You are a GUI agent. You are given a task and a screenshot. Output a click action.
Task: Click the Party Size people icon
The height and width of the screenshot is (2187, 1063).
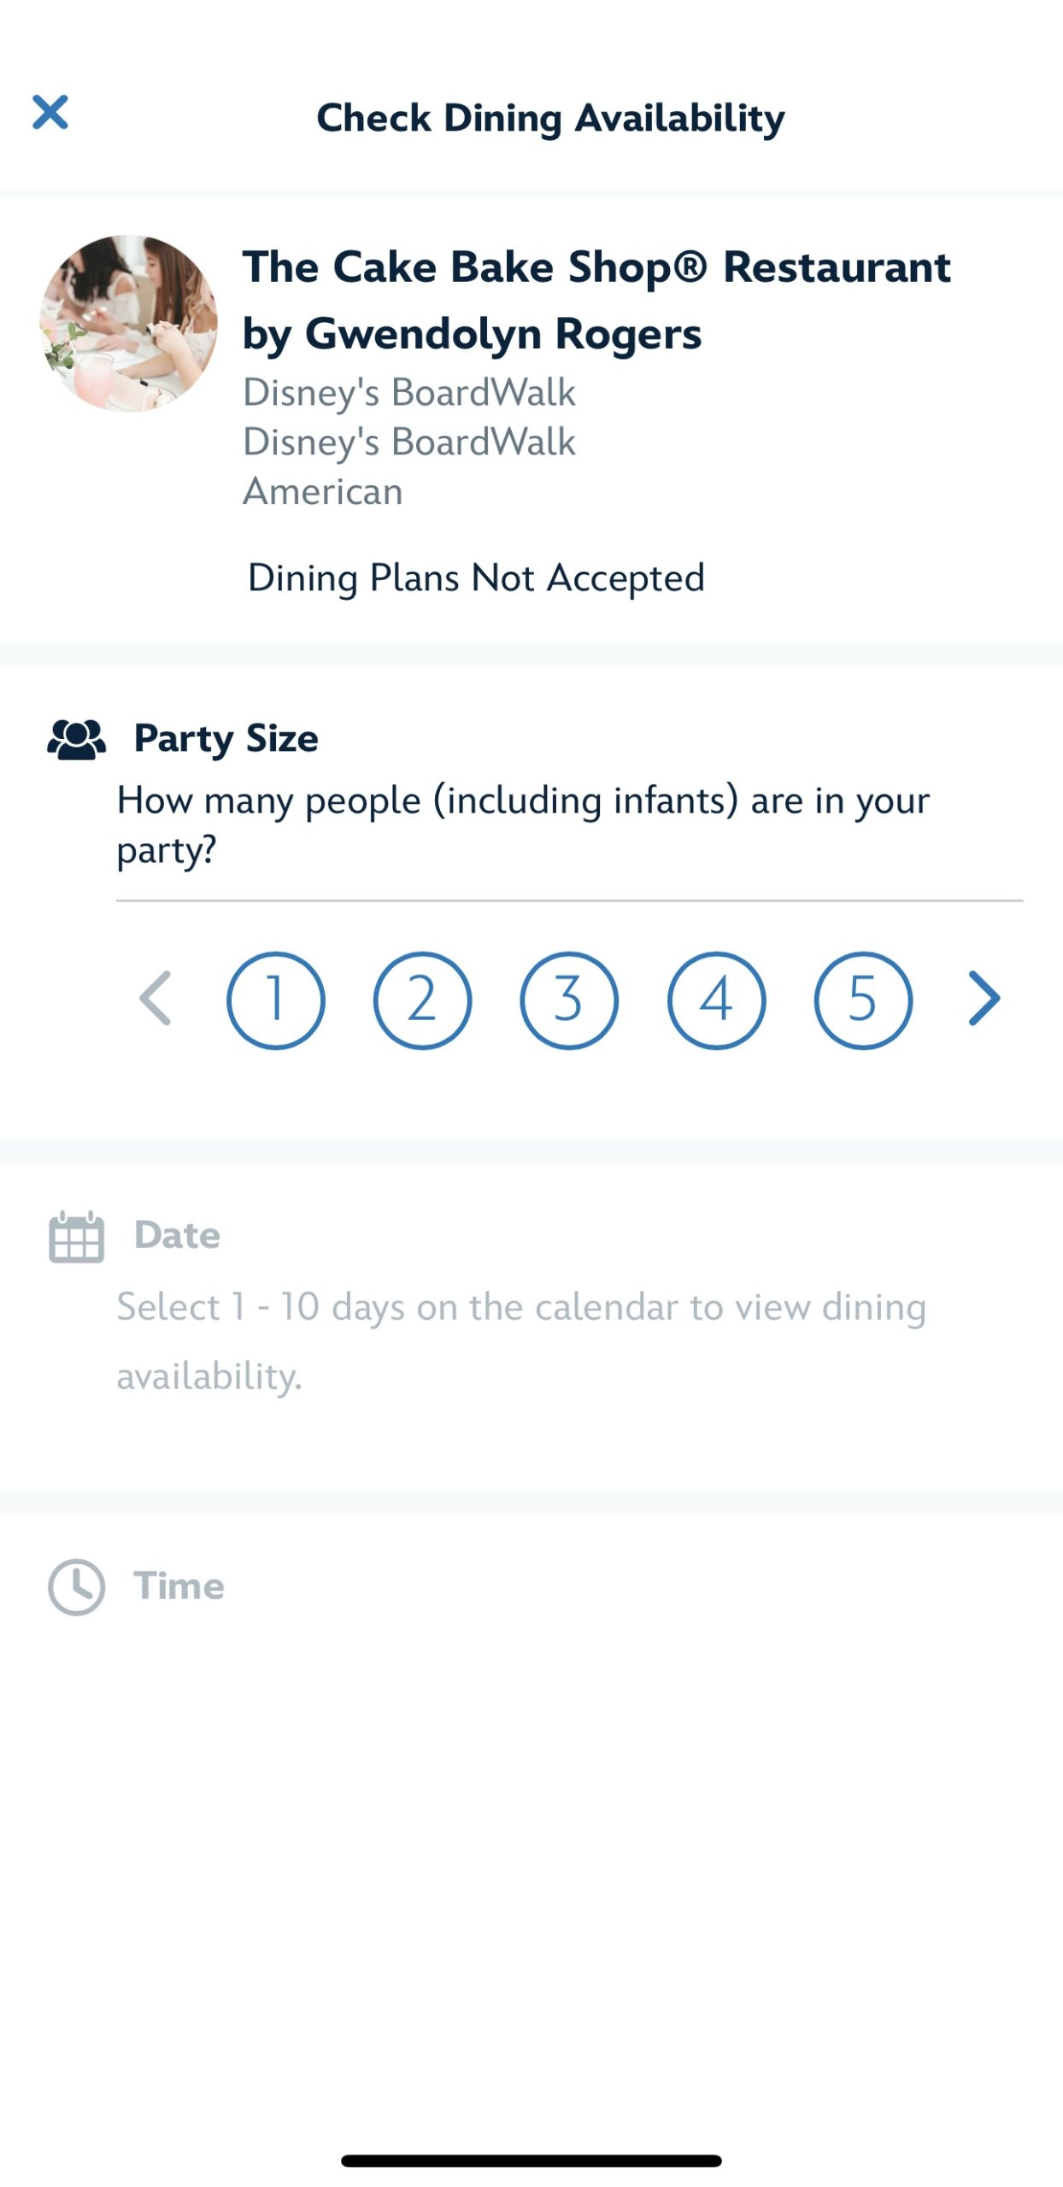click(76, 739)
